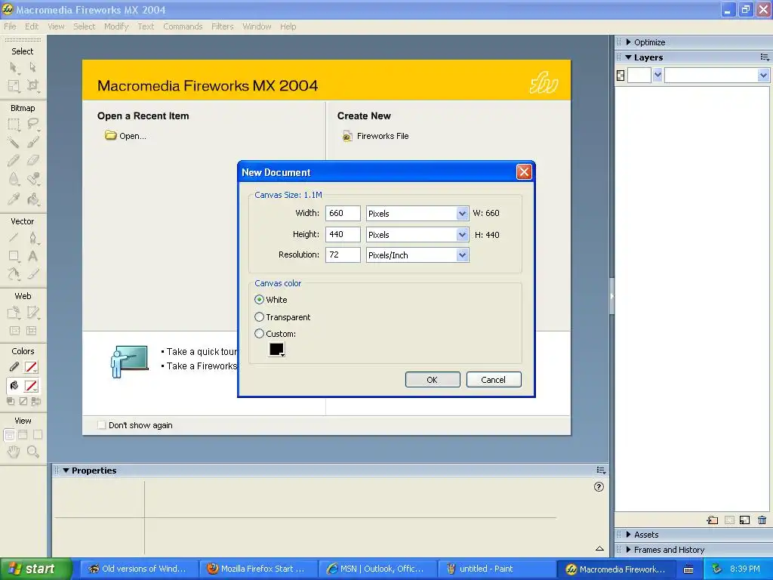Select the Blur tool
This screenshot has height=580, width=773.
pyautogui.click(x=14, y=180)
